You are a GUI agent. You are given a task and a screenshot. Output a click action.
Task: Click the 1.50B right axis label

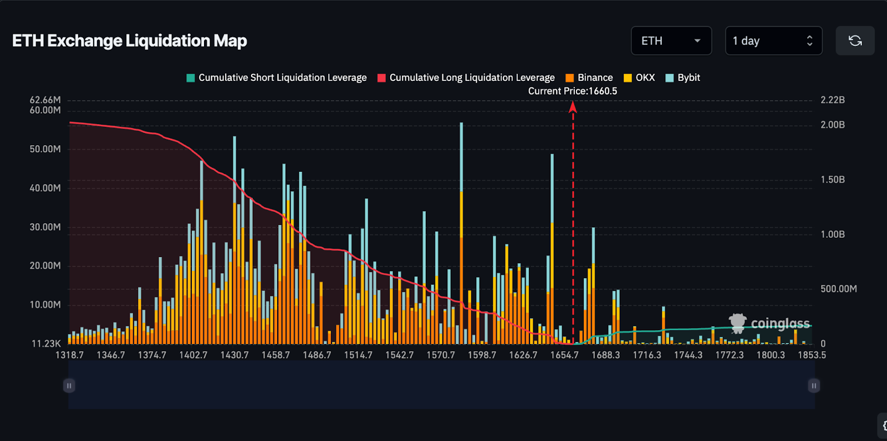[833, 180]
